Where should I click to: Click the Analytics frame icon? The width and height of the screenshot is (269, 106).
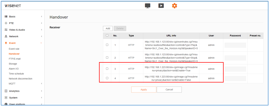coord(6,91)
